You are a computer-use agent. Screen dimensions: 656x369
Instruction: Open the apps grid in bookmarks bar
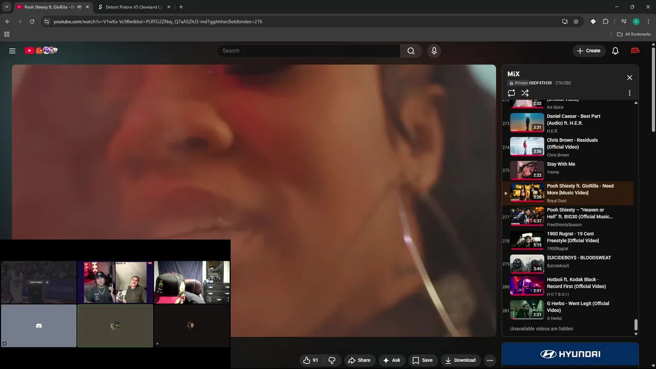pyautogui.click(x=7, y=34)
